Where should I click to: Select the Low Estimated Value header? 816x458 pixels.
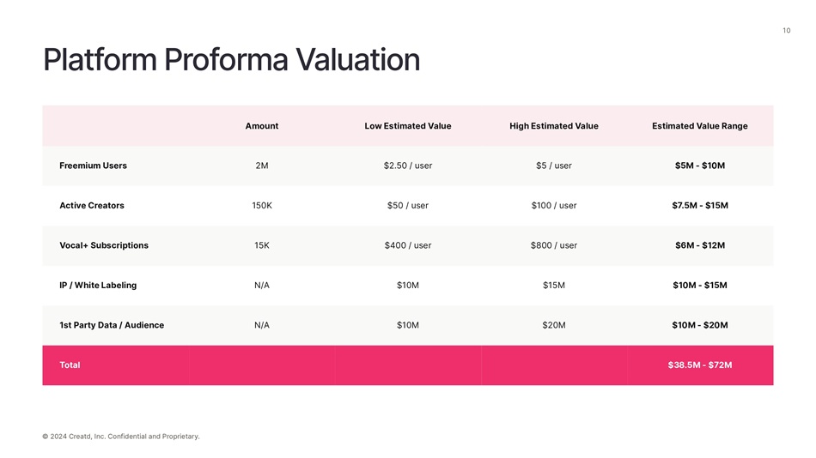tap(408, 126)
